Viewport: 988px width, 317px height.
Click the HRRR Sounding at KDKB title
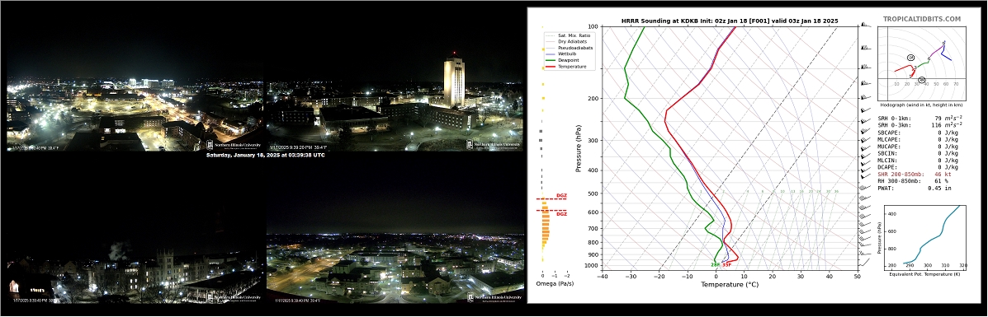pyautogui.click(x=730, y=21)
